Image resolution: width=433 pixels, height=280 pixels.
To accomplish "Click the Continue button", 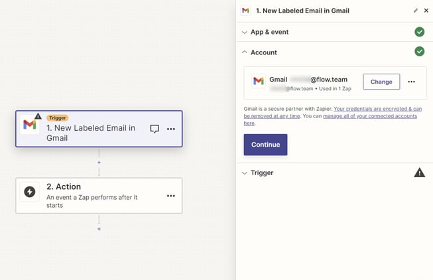I will [x=265, y=145].
